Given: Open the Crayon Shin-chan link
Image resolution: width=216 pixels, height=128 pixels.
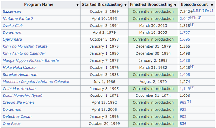Looking at the screenshot, I should click(x=18, y=102).
